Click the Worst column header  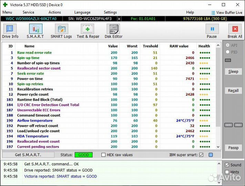pyautogui.click(x=132, y=46)
